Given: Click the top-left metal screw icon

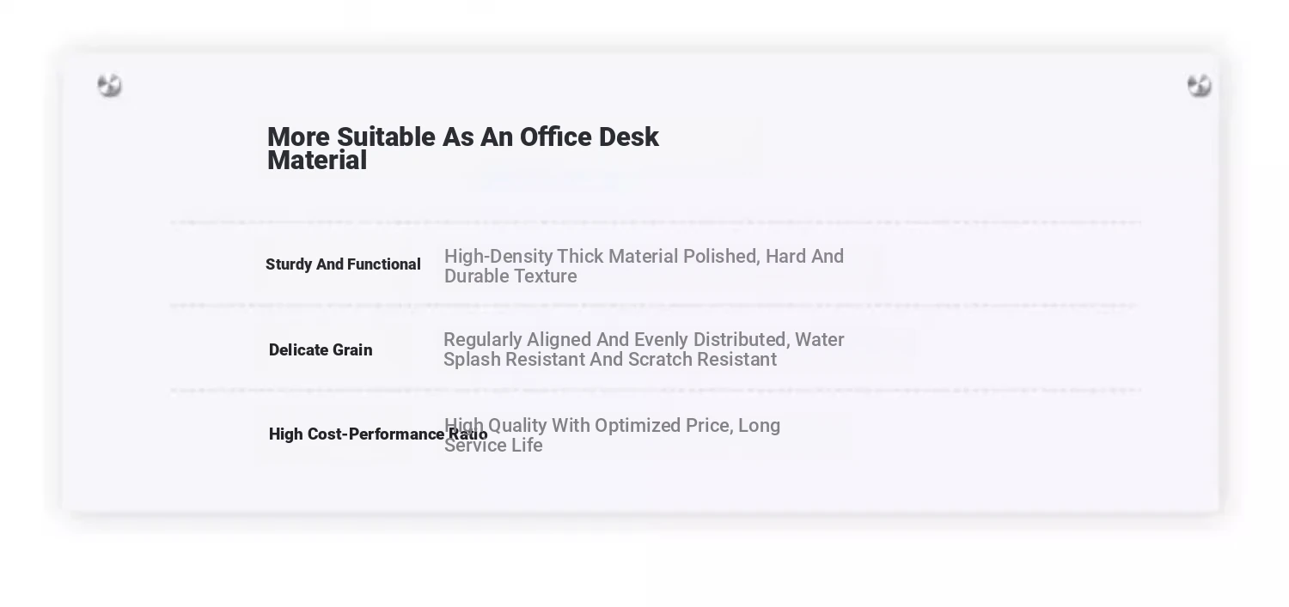Looking at the screenshot, I should 109,85.
